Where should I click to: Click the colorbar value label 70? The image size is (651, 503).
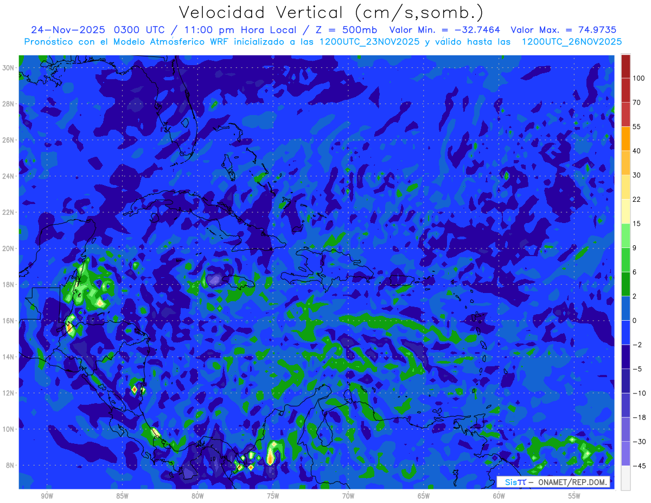tap(636, 103)
